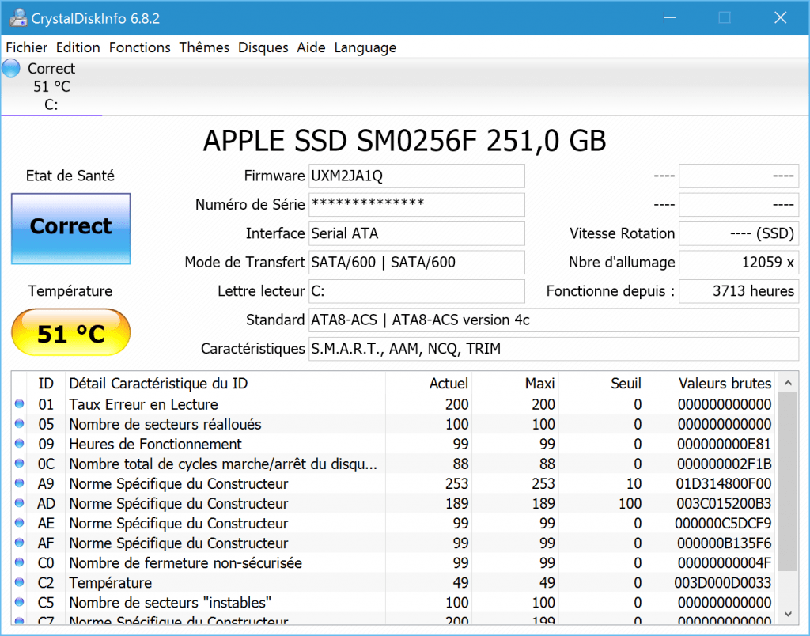
Task: Open the Disques menu
Action: 263,47
